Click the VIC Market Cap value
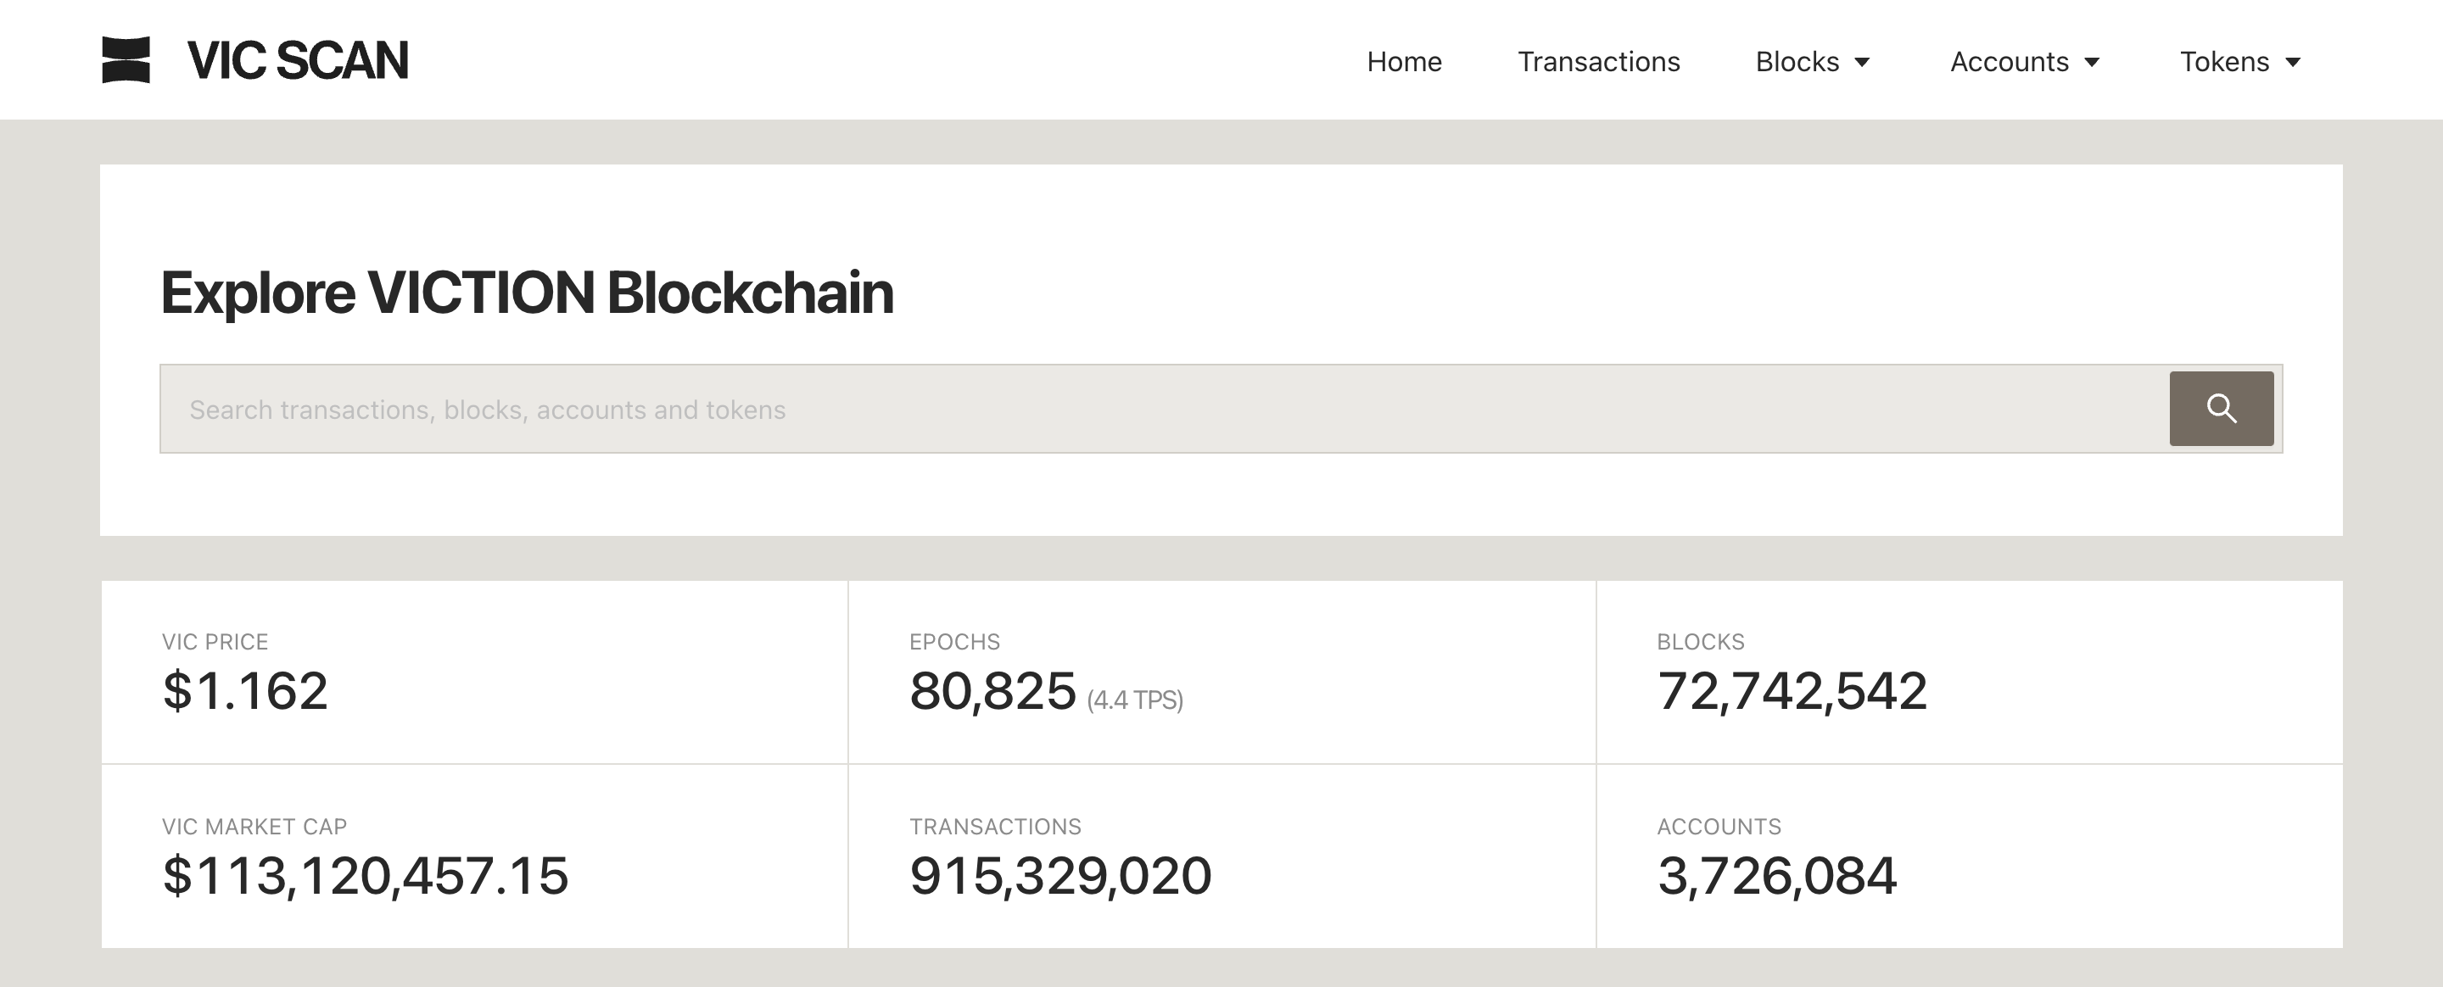 tap(365, 875)
